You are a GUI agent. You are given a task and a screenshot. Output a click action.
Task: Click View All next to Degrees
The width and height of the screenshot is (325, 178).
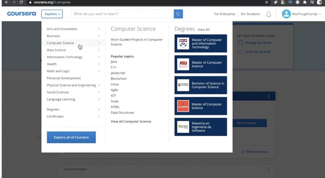tap(203, 29)
